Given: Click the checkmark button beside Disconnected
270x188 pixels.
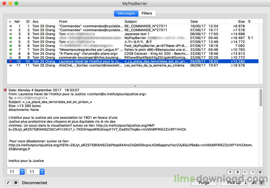Looking at the screenshot, I should coord(8,183).
